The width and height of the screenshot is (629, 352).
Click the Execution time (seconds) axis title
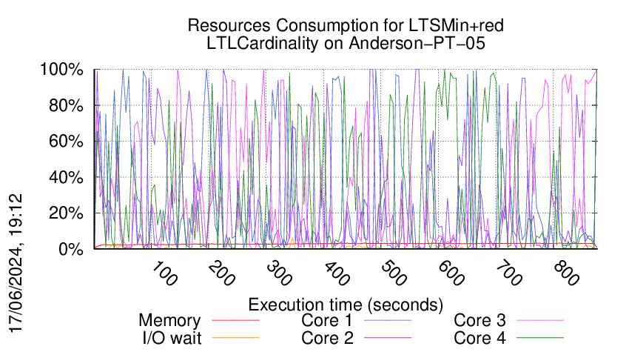(x=346, y=305)
